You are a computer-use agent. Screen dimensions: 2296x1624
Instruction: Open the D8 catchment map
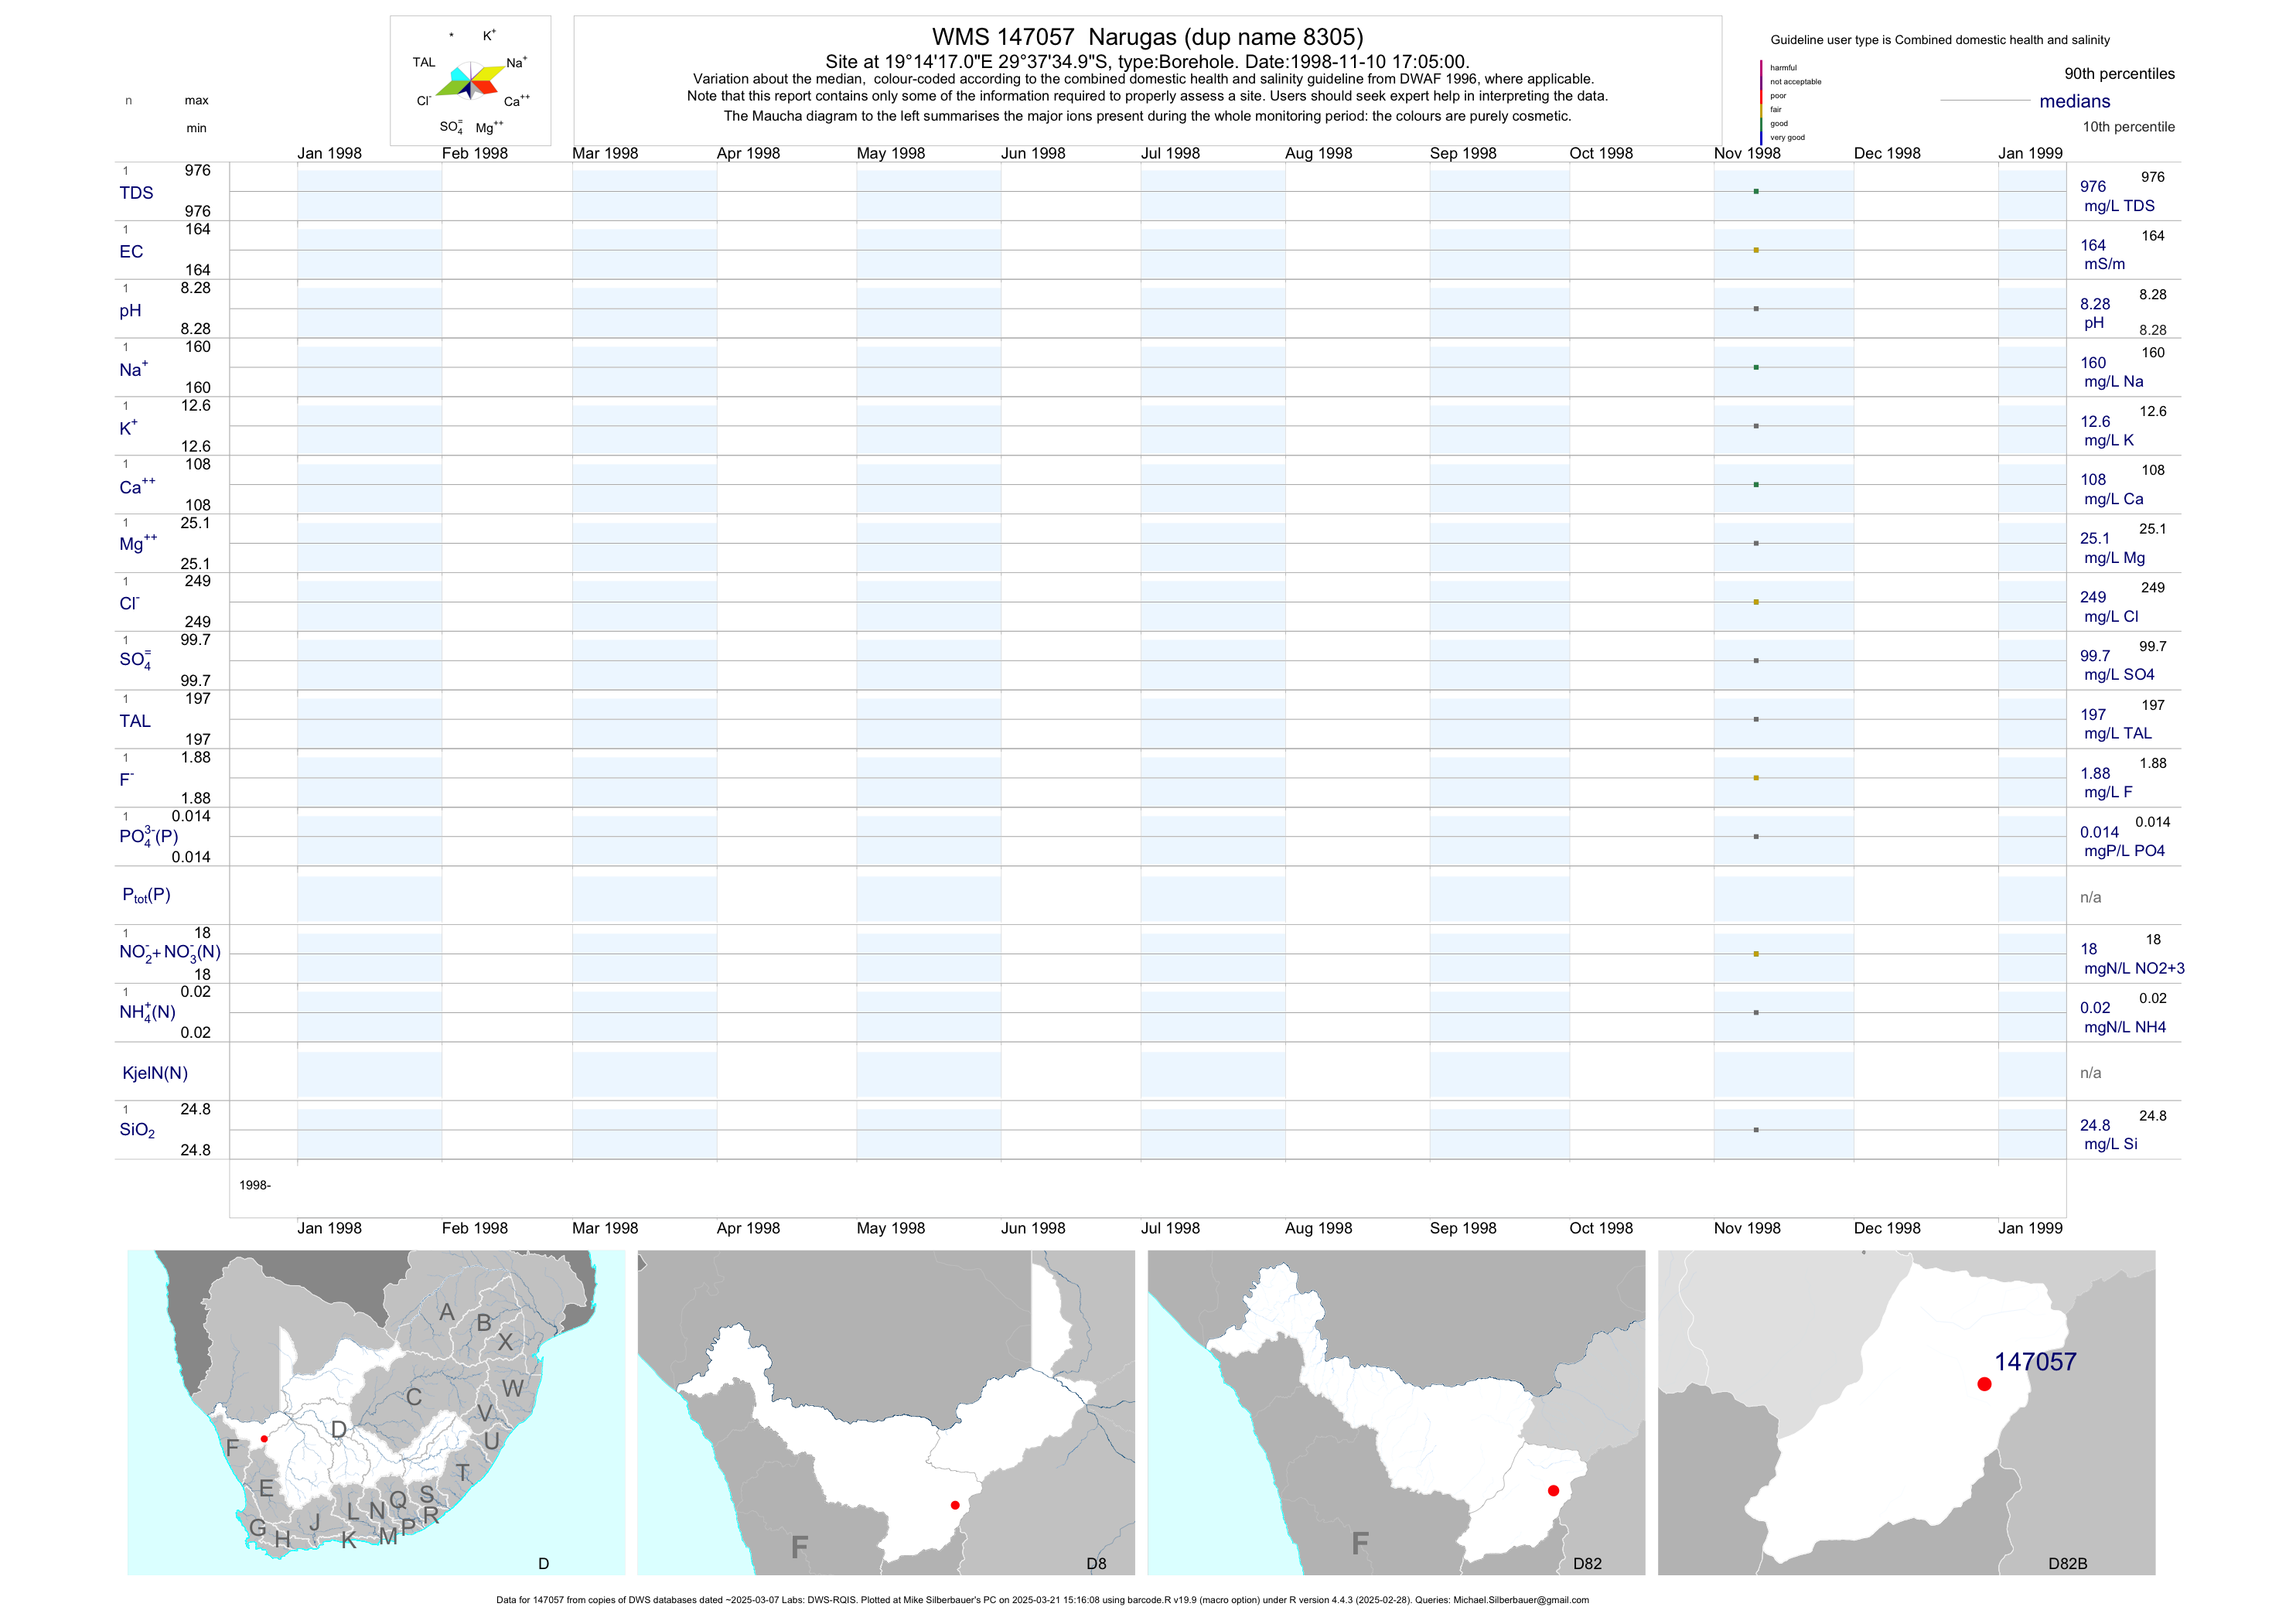(886, 1412)
